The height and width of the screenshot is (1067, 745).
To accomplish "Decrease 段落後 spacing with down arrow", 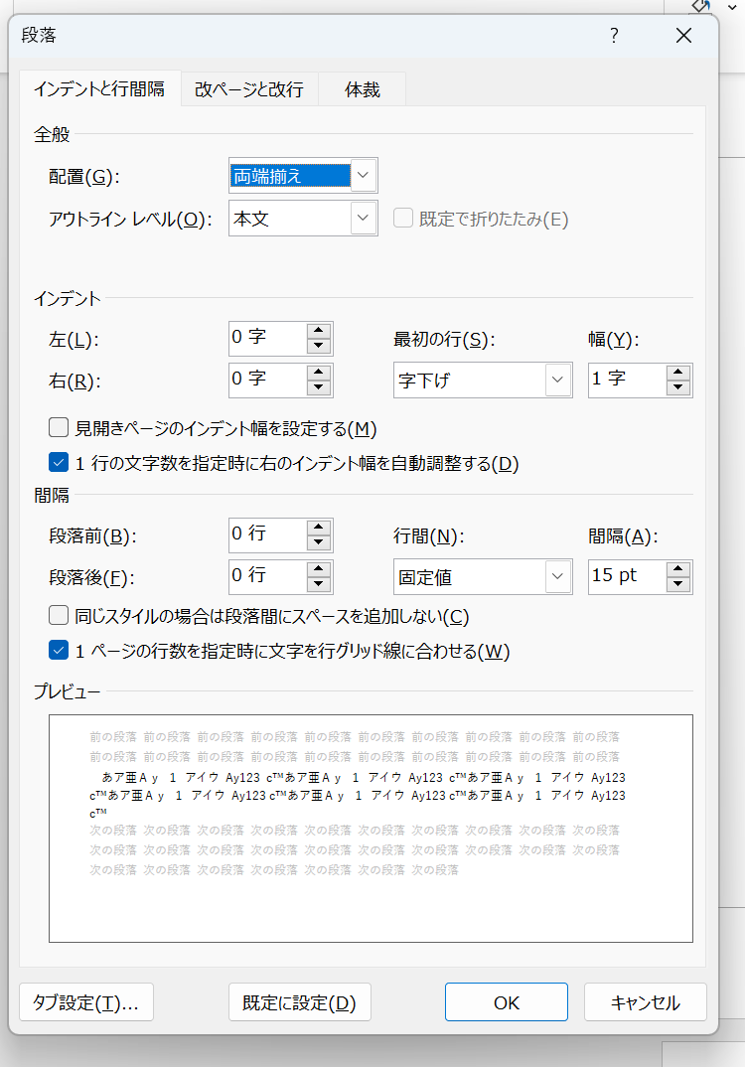I will click(x=319, y=584).
